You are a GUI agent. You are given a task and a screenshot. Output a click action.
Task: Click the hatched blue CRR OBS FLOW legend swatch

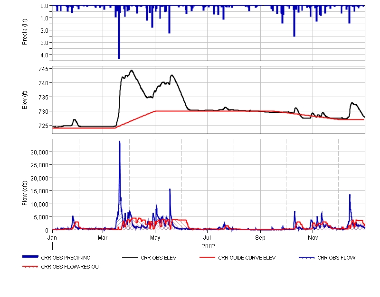coord(307,258)
